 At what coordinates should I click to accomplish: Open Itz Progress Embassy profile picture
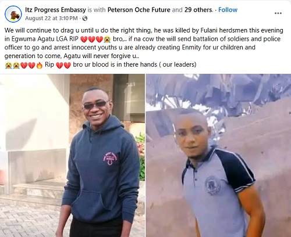coord(13,14)
